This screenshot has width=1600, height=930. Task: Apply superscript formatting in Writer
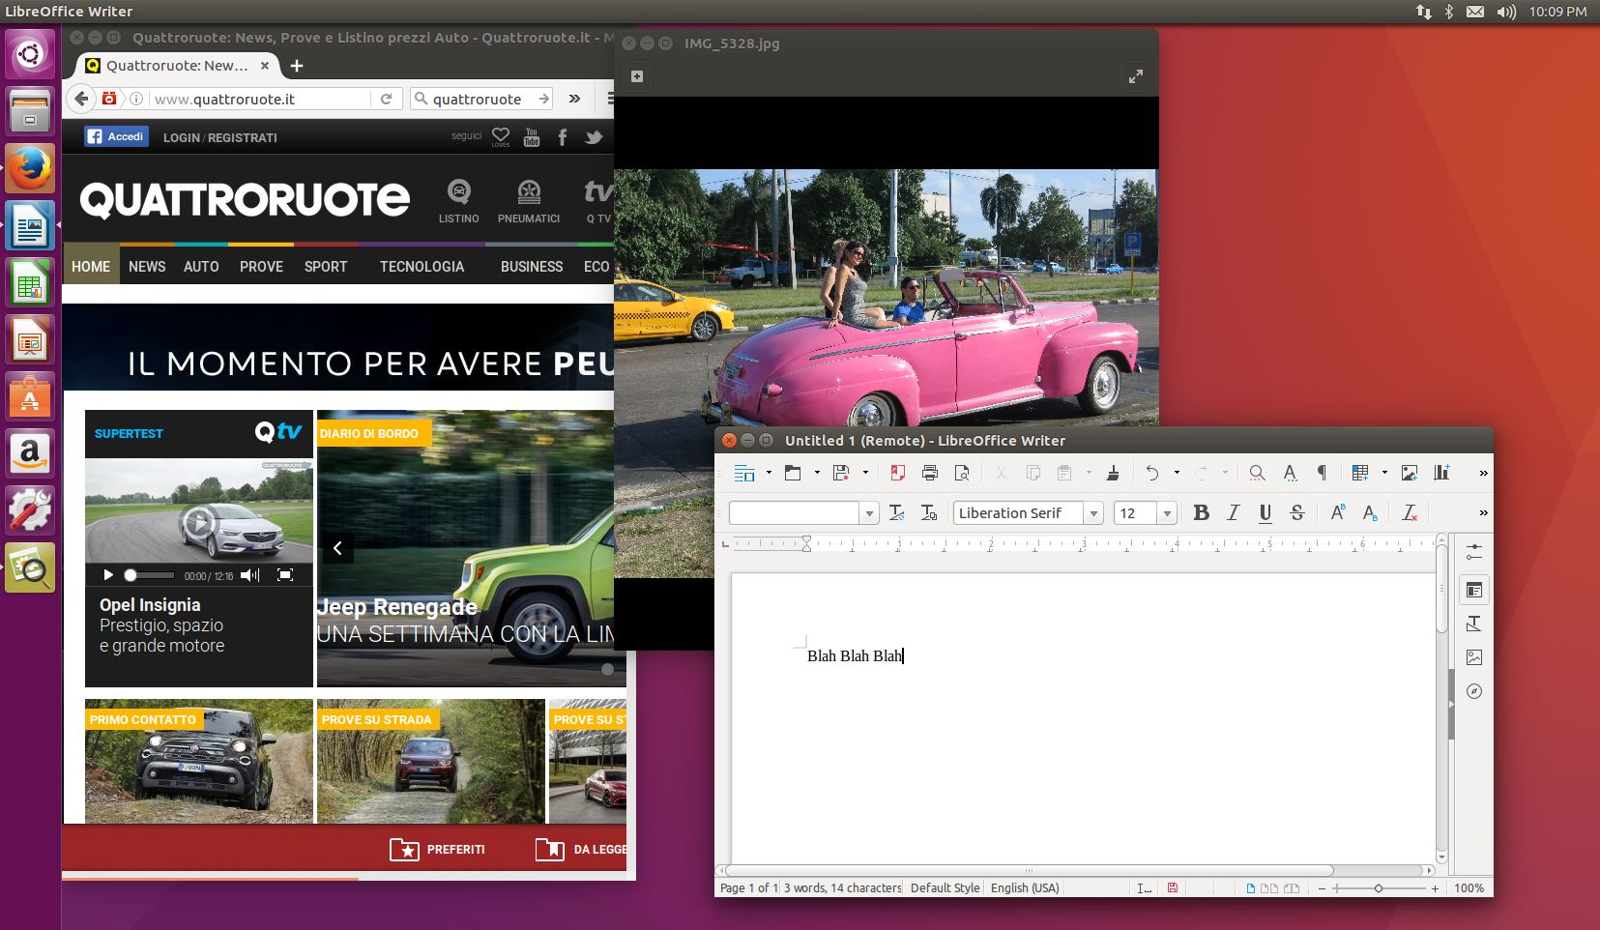click(1338, 513)
